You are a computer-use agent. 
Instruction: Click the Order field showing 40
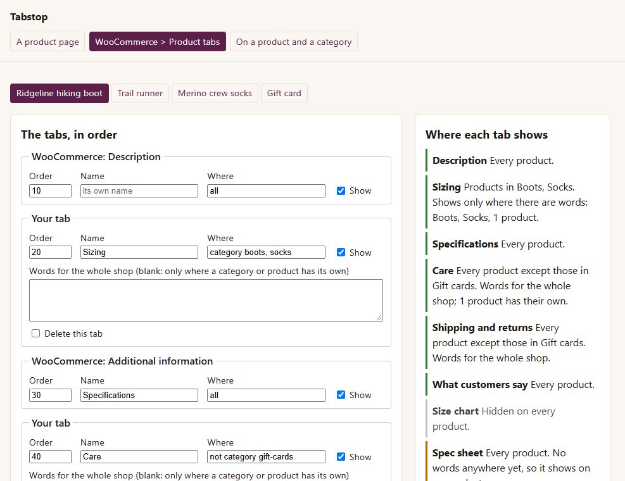tap(50, 457)
